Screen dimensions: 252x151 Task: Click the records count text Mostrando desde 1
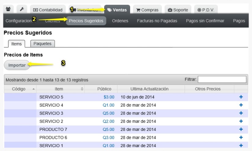pyautogui.click(x=47, y=80)
